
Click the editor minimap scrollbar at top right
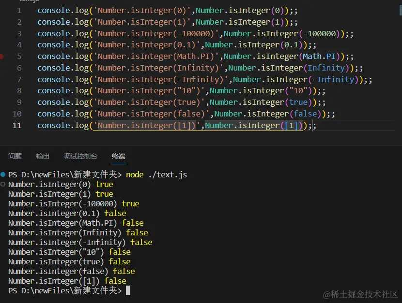[400, 10]
